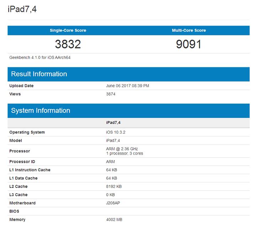The height and width of the screenshot is (225, 257).
Task: Click the BIOS row label
Action: pyautogui.click(x=14, y=211)
